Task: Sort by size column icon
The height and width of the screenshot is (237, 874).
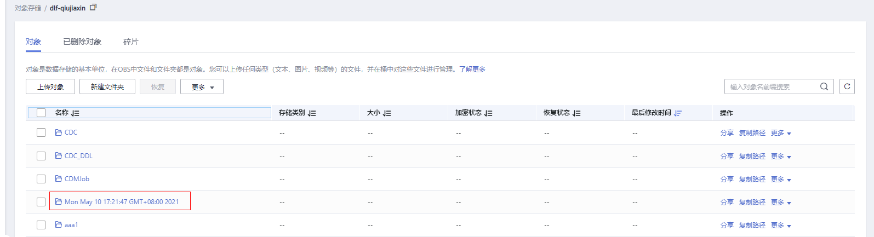Action: tap(387, 113)
